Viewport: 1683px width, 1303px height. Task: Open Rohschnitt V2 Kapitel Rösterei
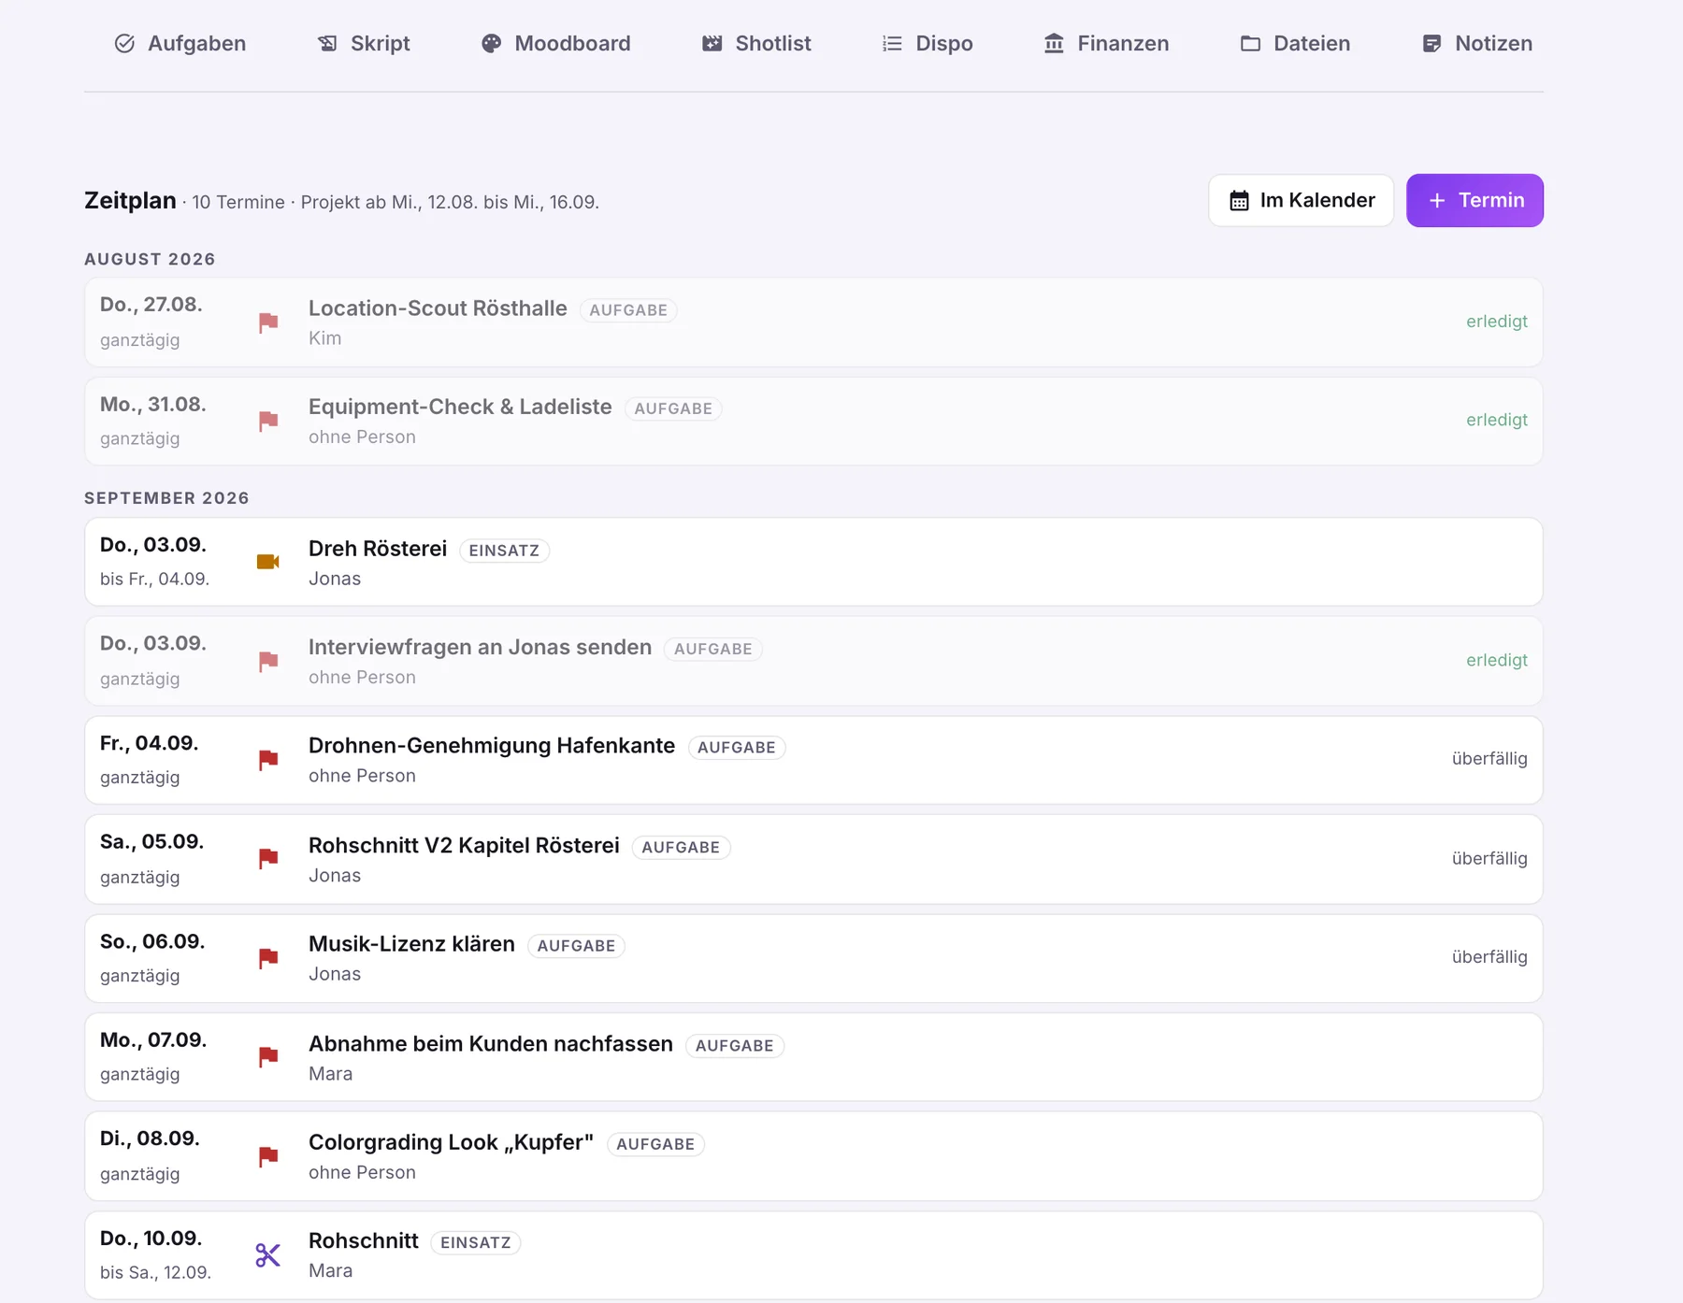pos(813,859)
